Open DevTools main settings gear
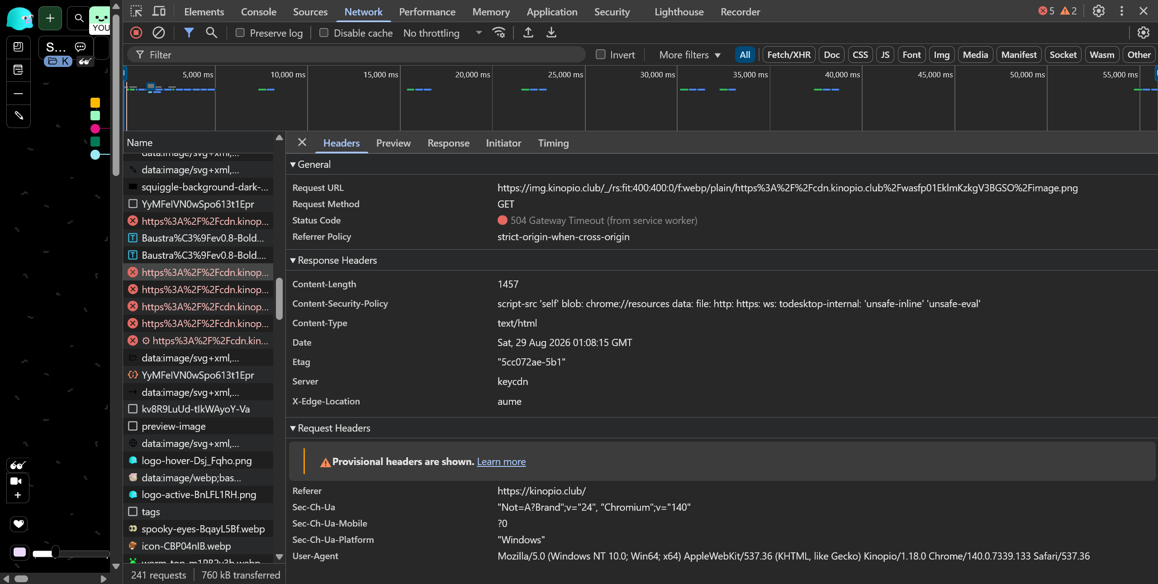The height and width of the screenshot is (584, 1158). click(1099, 11)
